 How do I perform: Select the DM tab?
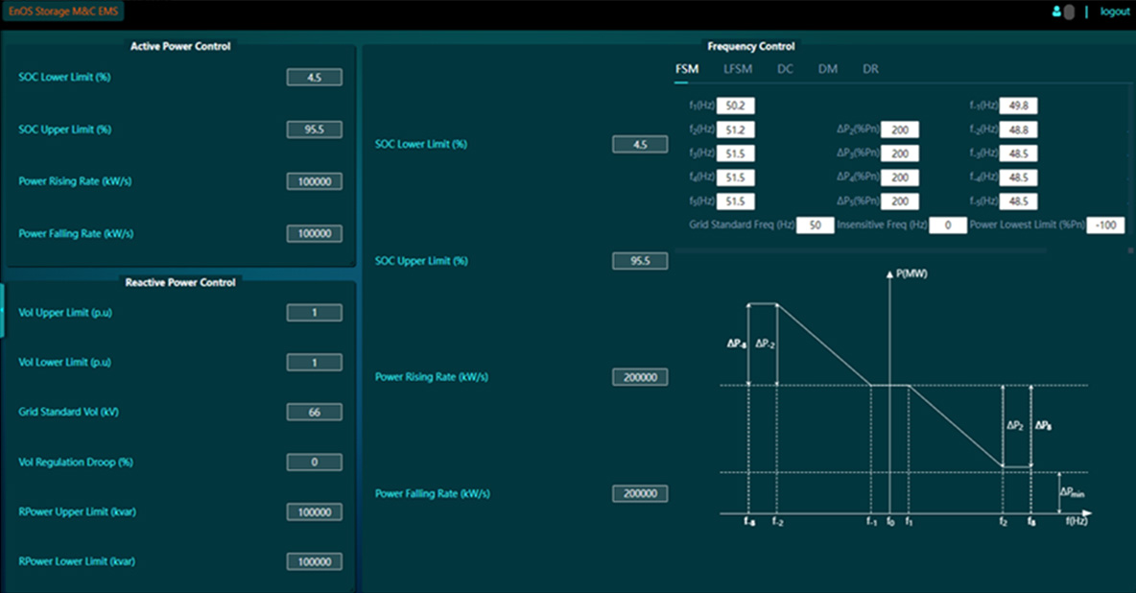(x=827, y=69)
